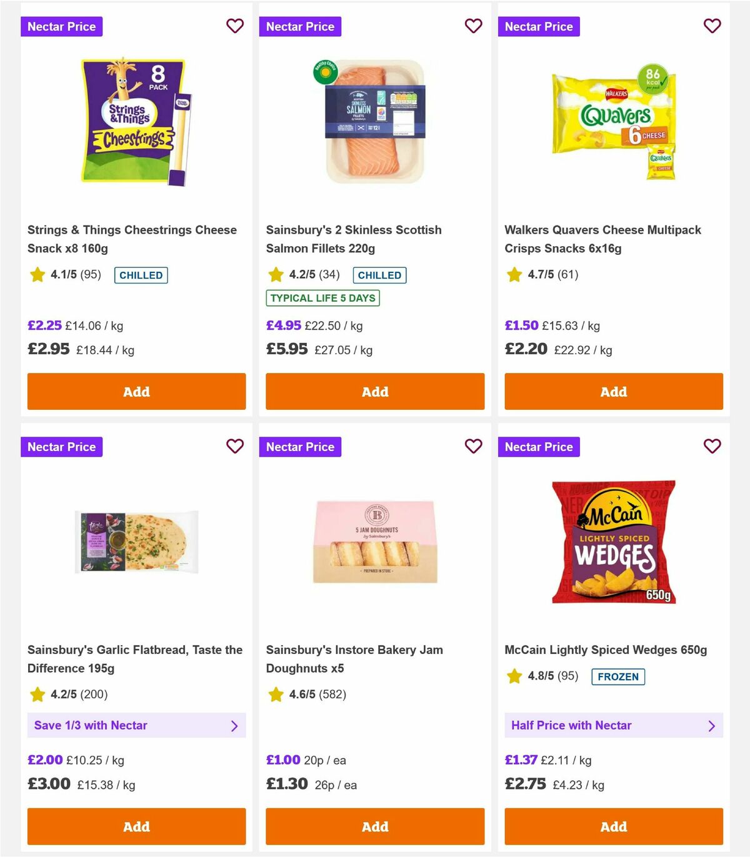Click the Nectar Price badge on Cheestrings card

coord(62,26)
